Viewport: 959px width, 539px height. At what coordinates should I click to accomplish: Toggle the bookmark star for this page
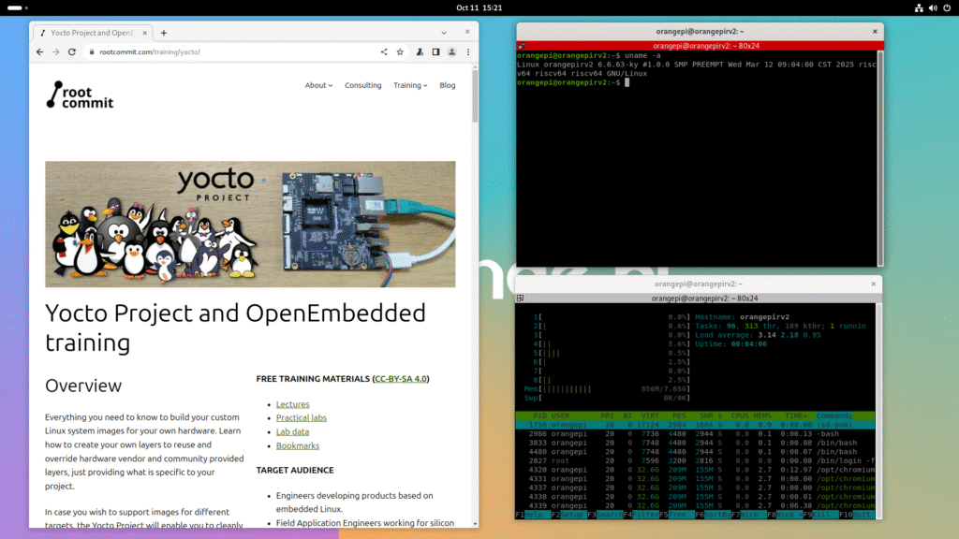[400, 51]
